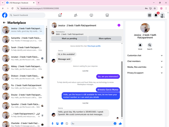Click the password key icon in address bar

[146, 8]
